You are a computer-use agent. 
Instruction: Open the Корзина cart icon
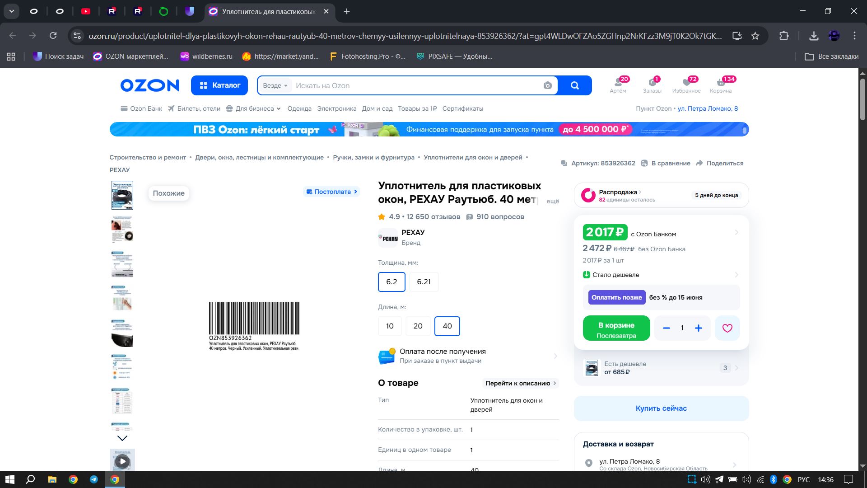click(720, 84)
